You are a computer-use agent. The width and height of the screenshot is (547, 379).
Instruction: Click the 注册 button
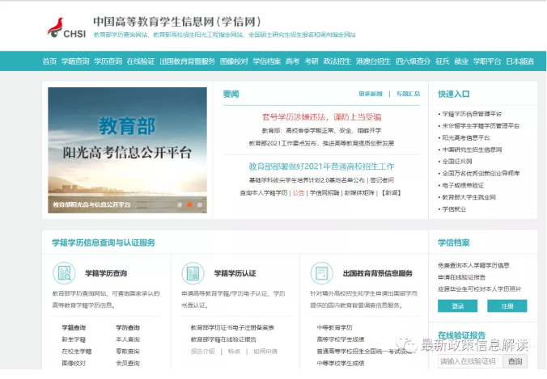(507, 305)
